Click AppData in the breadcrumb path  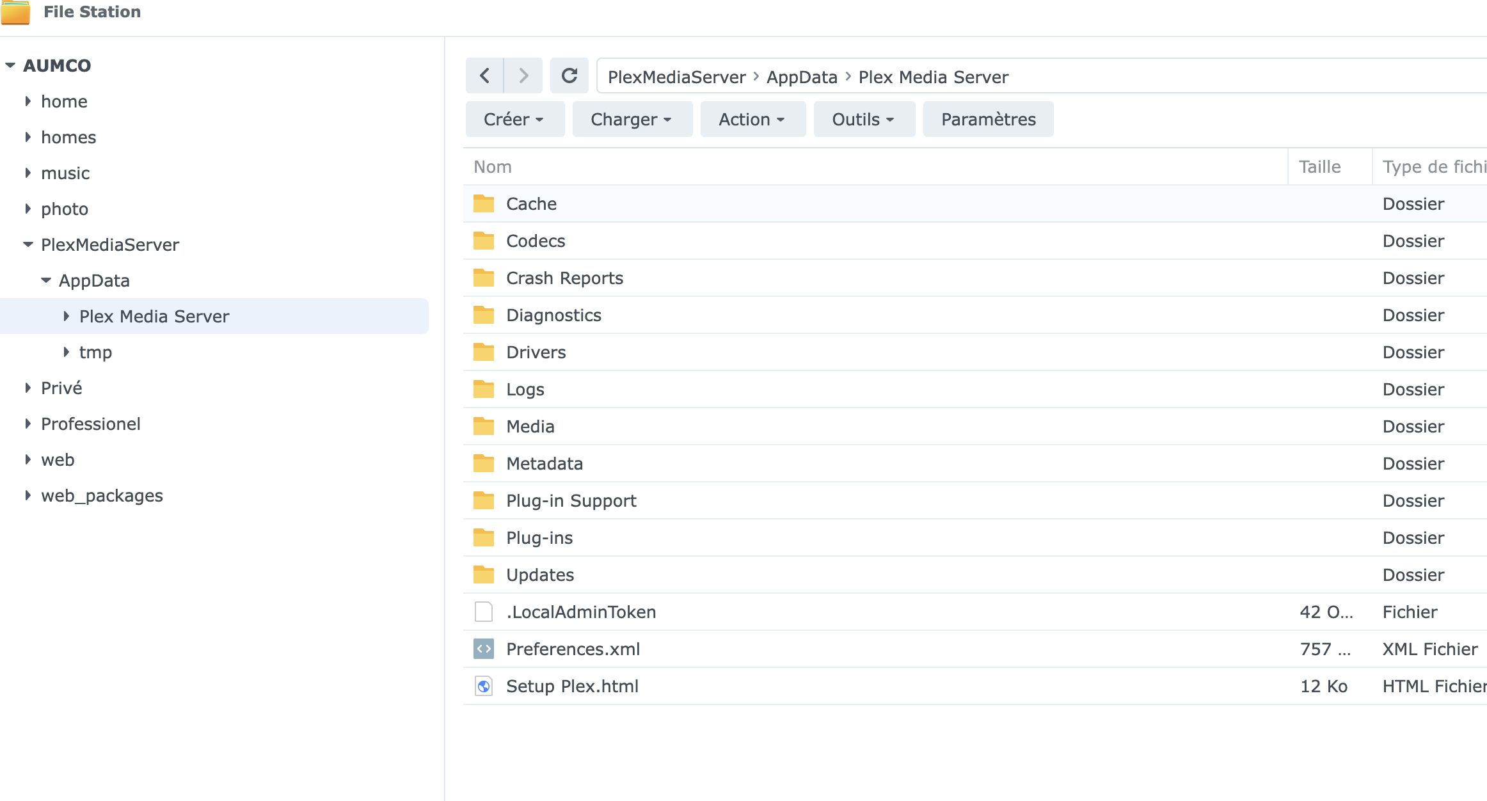[802, 77]
